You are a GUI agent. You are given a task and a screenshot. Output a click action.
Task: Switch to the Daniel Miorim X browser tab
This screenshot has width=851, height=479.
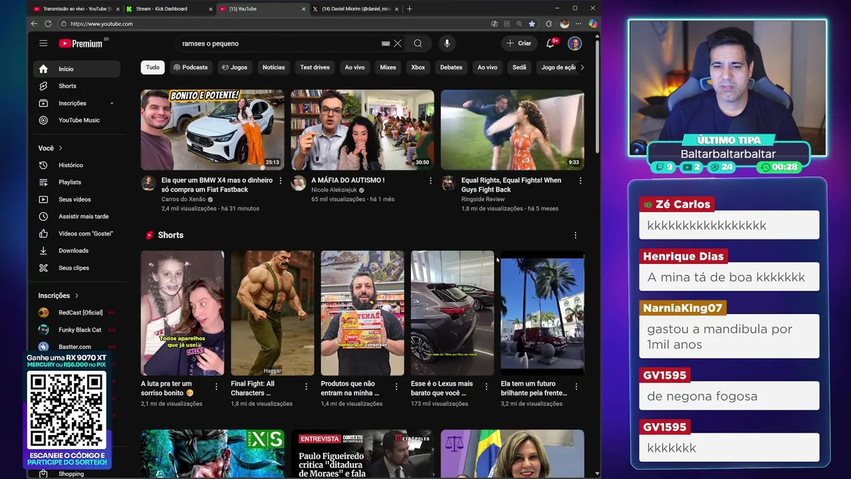click(355, 9)
